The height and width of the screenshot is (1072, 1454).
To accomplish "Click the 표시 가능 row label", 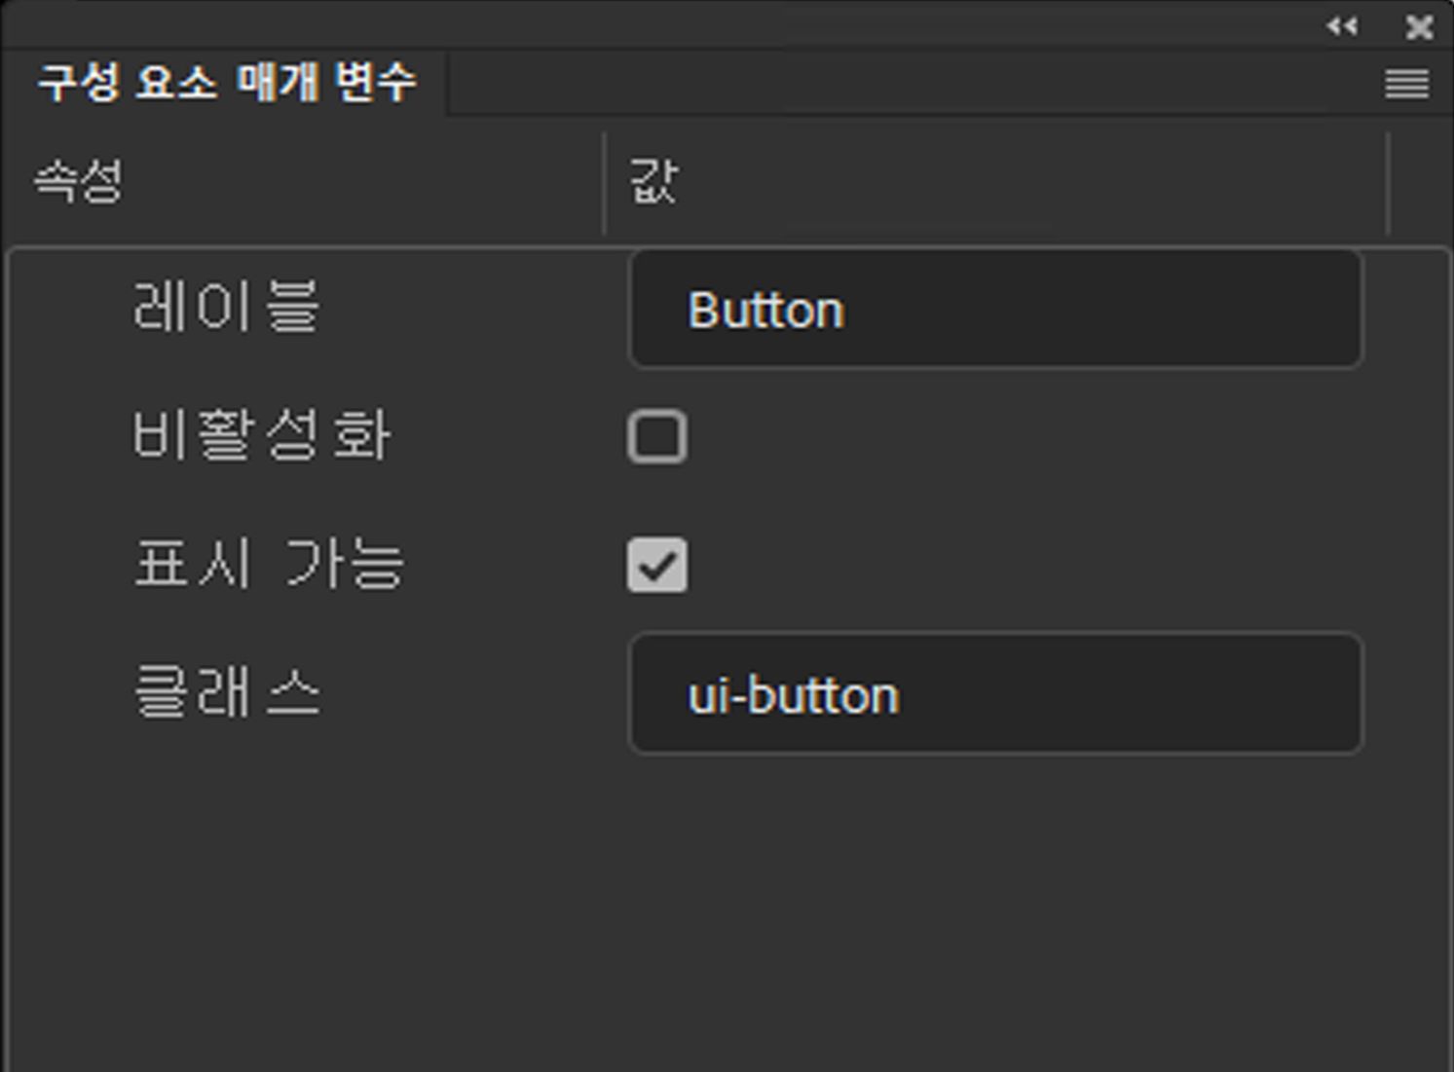I will 270,566.
